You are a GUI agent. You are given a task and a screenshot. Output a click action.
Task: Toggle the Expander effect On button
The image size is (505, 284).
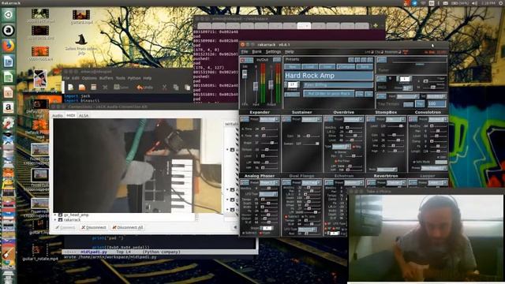click(x=245, y=119)
